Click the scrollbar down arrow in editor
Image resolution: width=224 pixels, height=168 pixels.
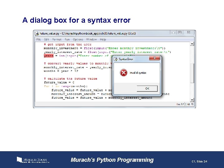coord(192,100)
